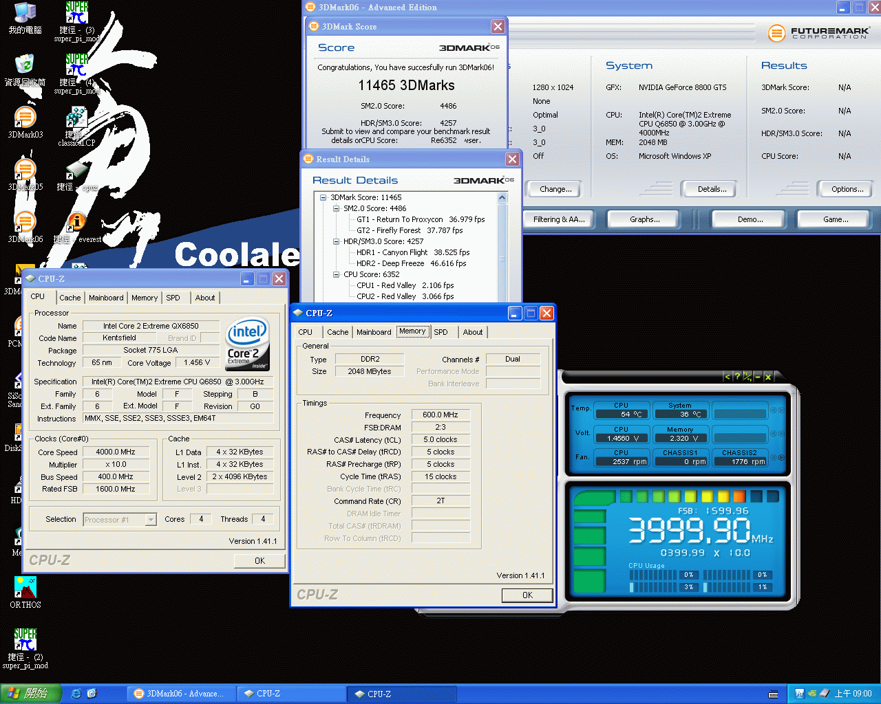Viewport: 881px width, 704px height.
Task: Switch to Cache tab in front CPU-Z
Action: (337, 332)
